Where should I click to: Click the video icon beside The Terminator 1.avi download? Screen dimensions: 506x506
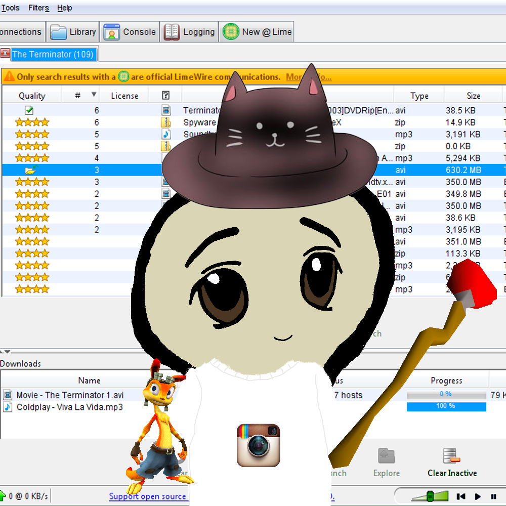[8, 395]
